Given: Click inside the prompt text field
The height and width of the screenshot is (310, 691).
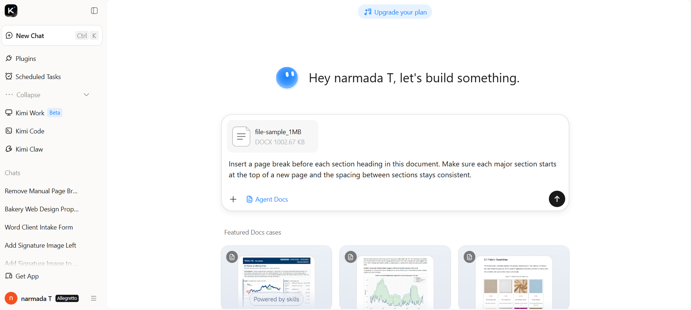Looking at the screenshot, I should coord(393,169).
